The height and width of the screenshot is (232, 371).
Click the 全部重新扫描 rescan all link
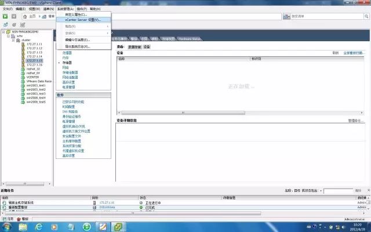pyautogui.click(x=354, y=53)
